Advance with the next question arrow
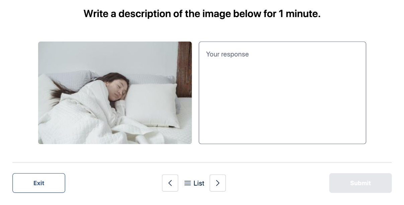The image size is (404, 205). (x=218, y=183)
